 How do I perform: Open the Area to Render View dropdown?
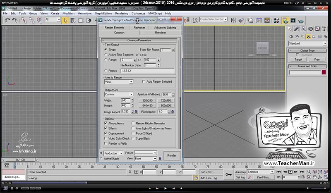click(x=119, y=82)
